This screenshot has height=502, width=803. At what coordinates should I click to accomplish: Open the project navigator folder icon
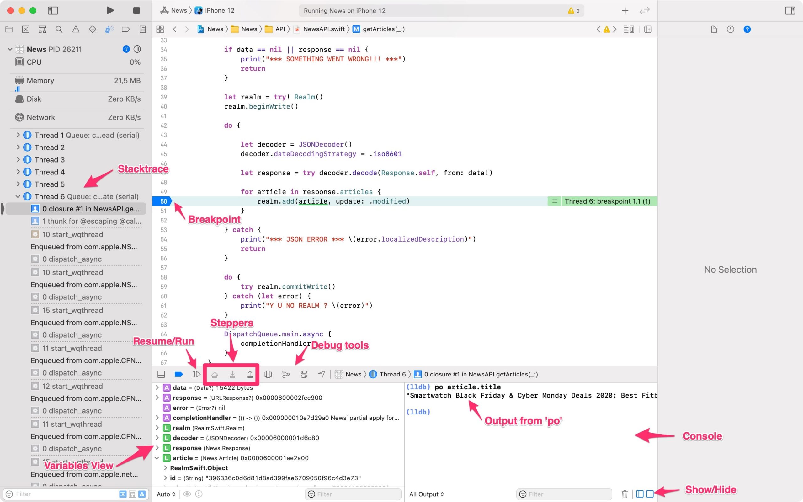(9, 29)
